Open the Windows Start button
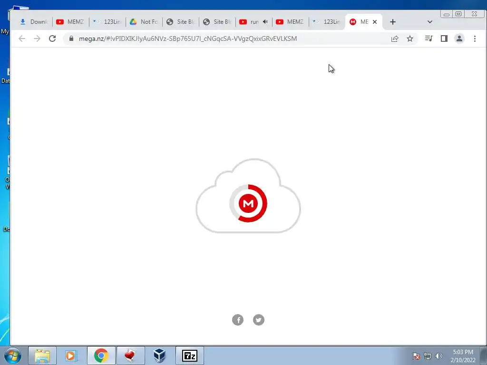The width and height of the screenshot is (487, 365). coord(13,355)
